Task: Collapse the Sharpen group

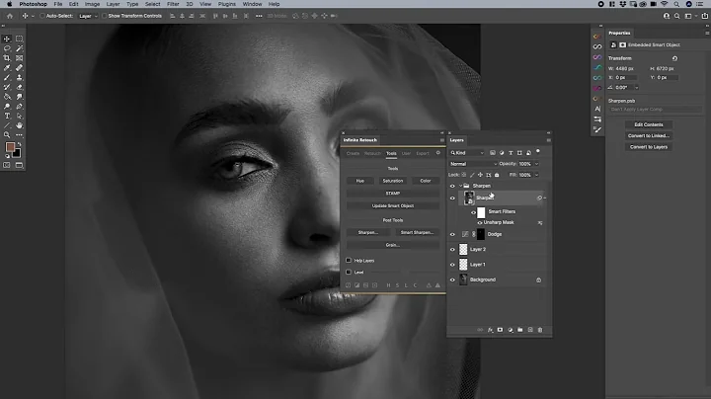Action: pos(461,186)
